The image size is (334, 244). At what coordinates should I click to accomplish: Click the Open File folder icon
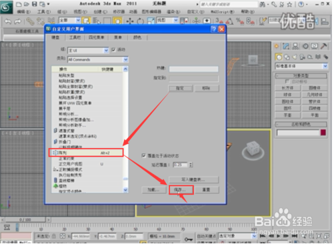click(x=27, y=4)
